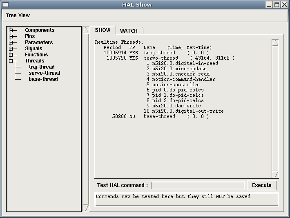The height and width of the screenshot is (218, 290).
Task: Expand the Functions tree node
Action: [11, 55]
